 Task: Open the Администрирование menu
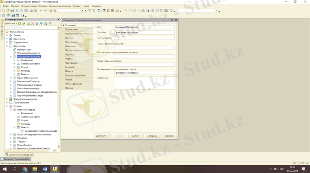point(60,6)
